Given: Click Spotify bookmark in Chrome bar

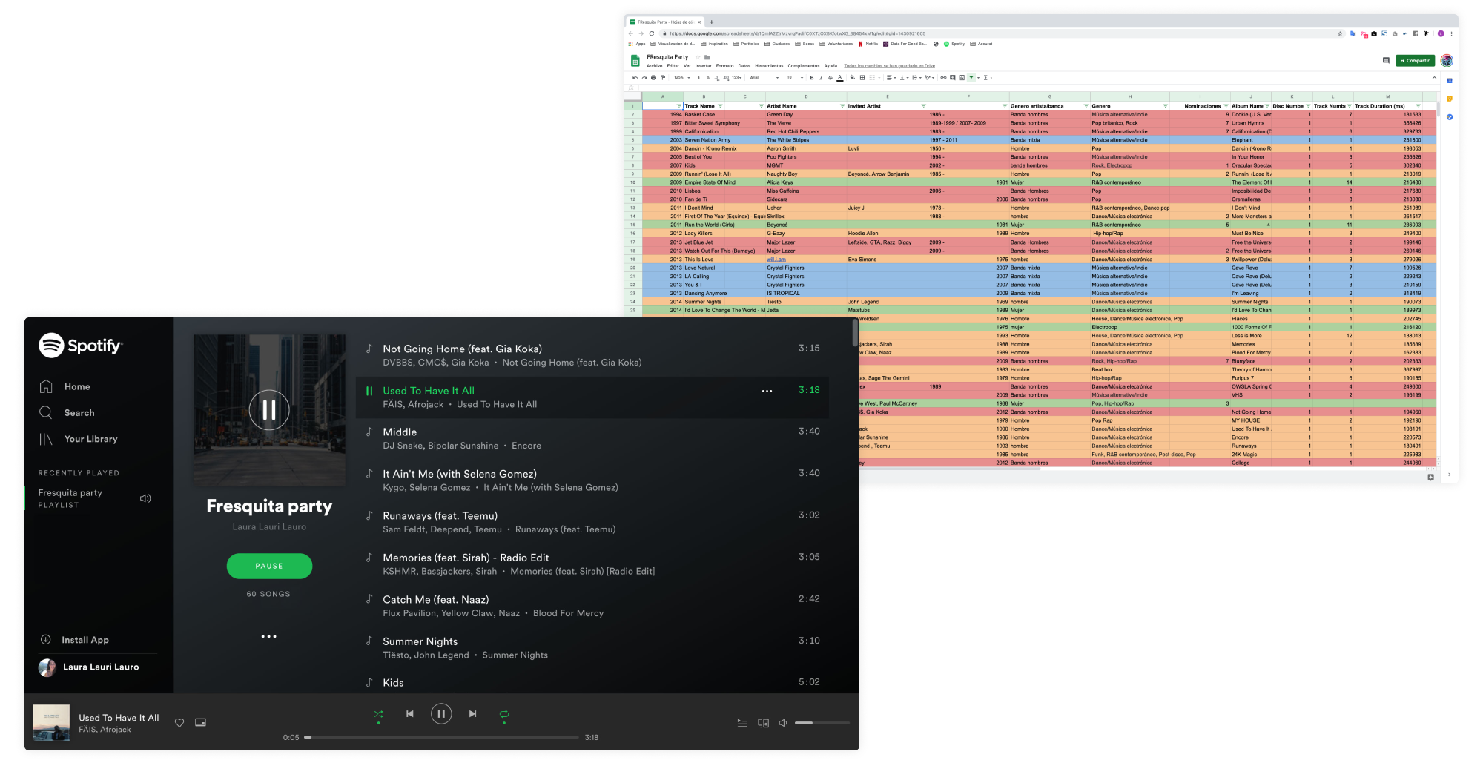Looking at the screenshot, I should pyautogui.click(x=954, y=44).
